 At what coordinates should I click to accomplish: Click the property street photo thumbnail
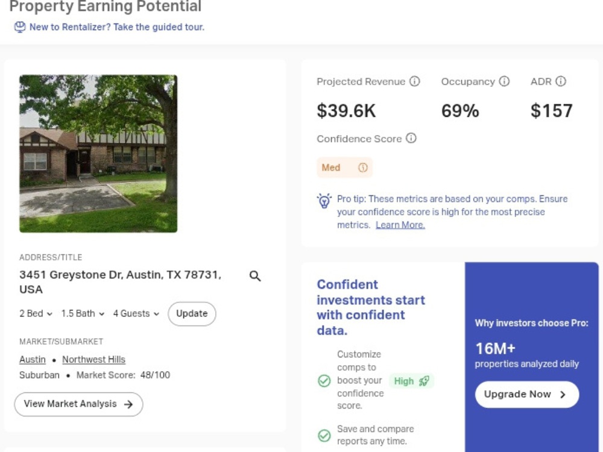[x=98, y=154]
